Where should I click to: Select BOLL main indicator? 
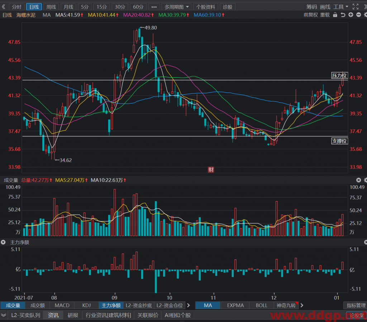point(261,305)
